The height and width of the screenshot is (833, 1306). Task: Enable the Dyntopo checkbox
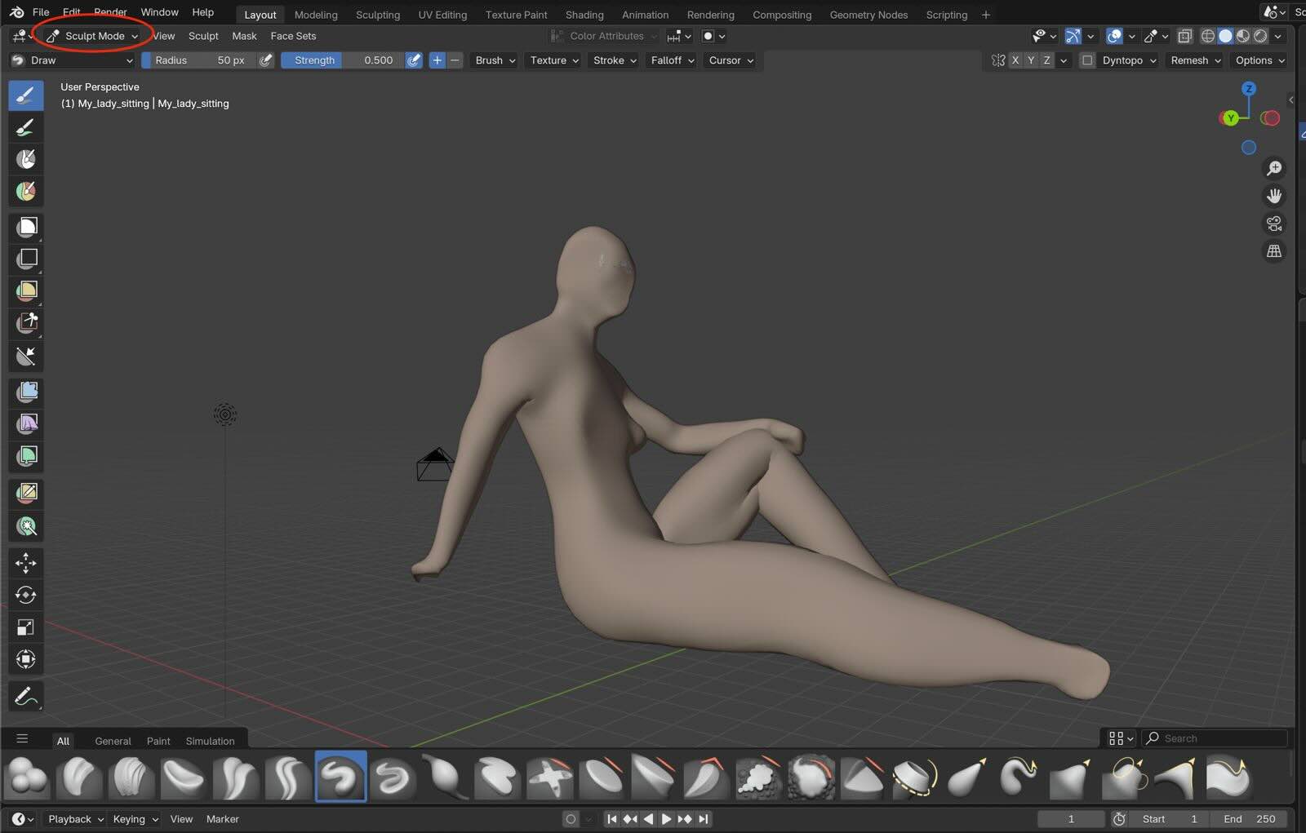(x=1087, y=60)
